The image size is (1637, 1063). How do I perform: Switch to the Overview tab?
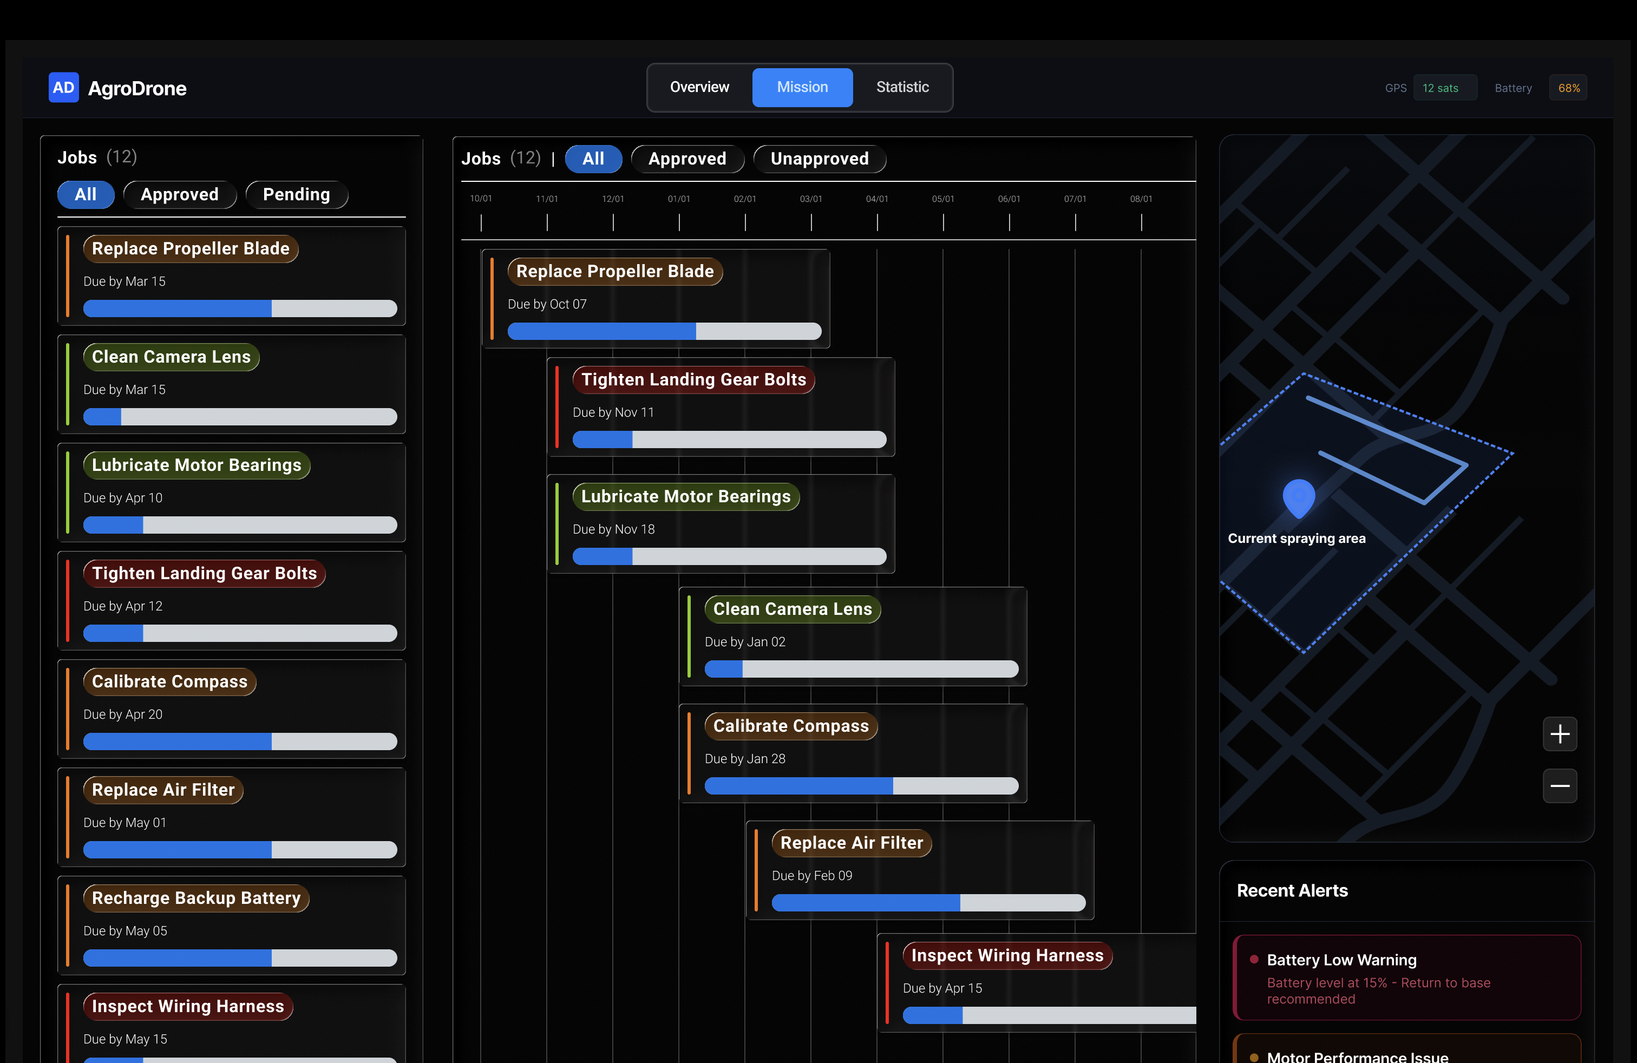click(699, 87)
